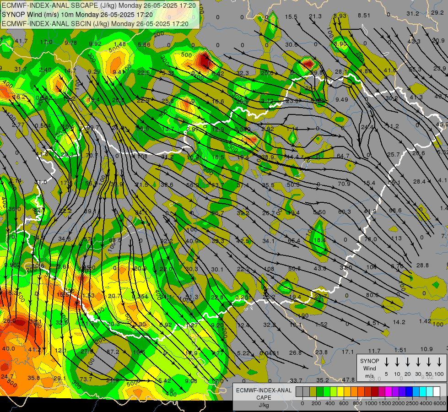Click the 100 m/s wind arrow in legend
The width and height of the screenshot is (448, 412).
(439, 362)
